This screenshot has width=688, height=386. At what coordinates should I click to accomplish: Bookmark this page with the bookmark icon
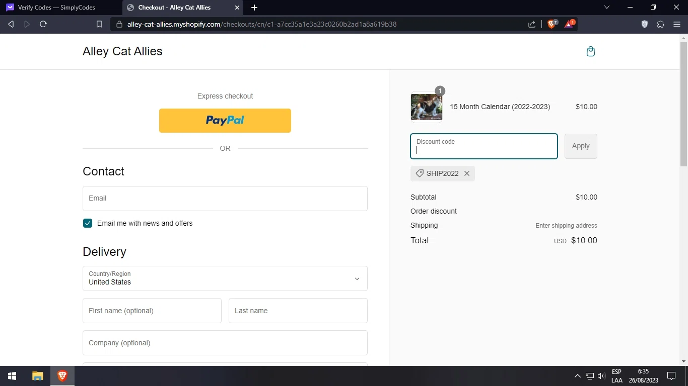click(99, 24)
